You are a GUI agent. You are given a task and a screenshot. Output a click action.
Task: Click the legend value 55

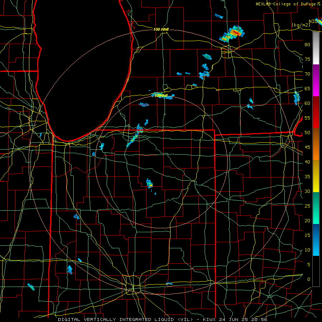point(307,118)
